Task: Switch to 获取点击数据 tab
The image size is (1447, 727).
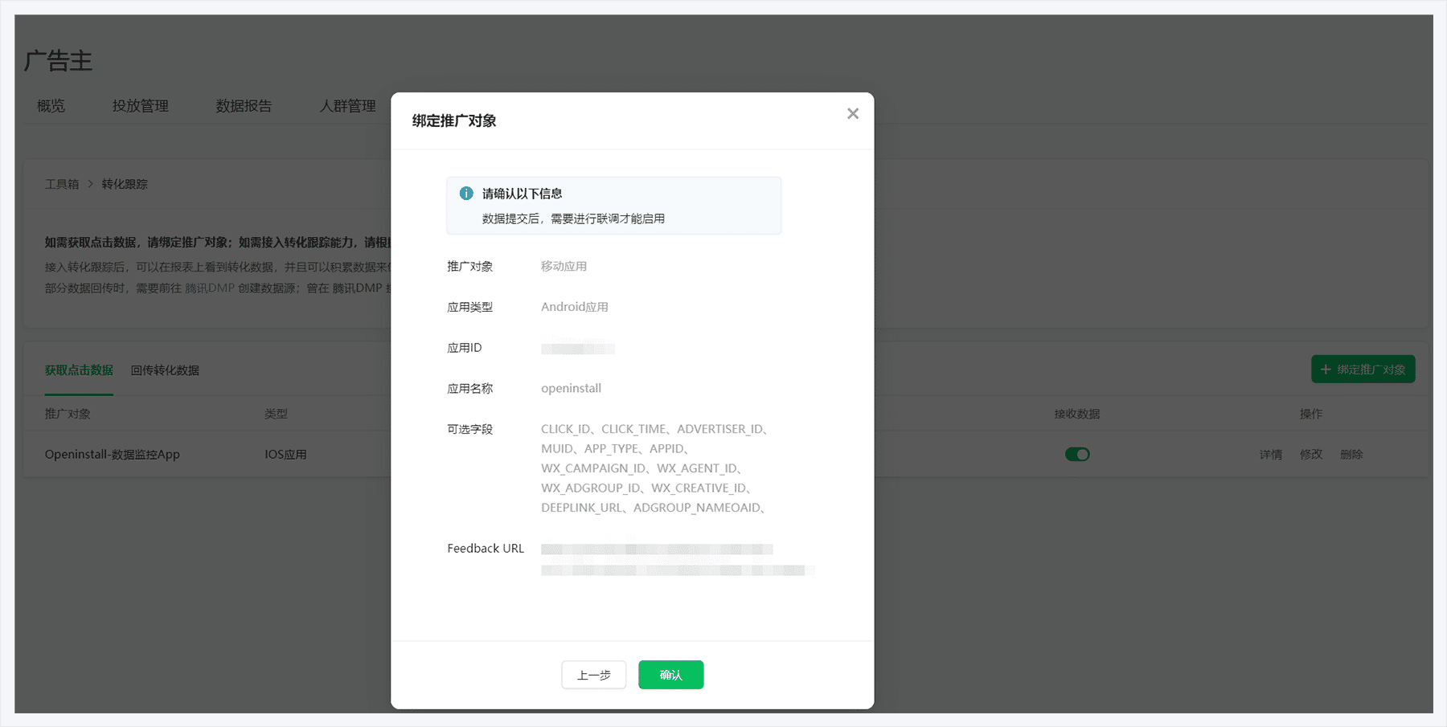Action: [79, 370]
